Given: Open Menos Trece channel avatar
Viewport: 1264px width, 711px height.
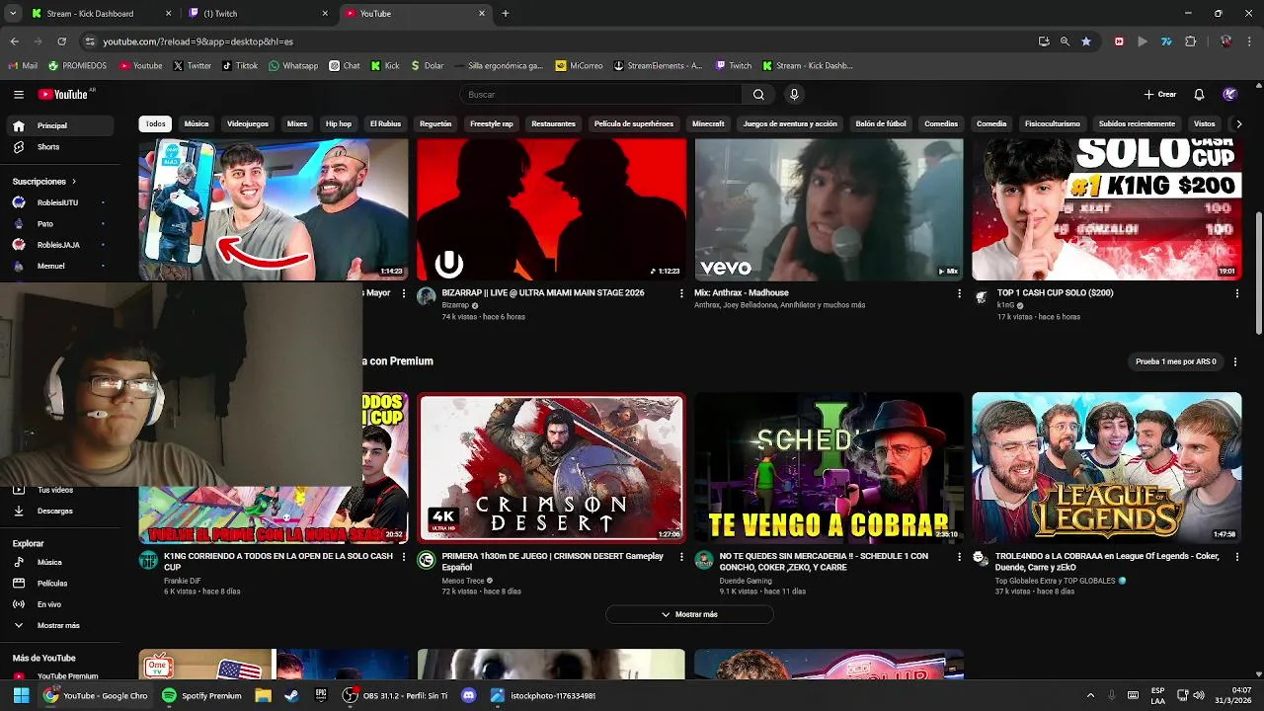Looking at the screenshot, I should 427,560.
